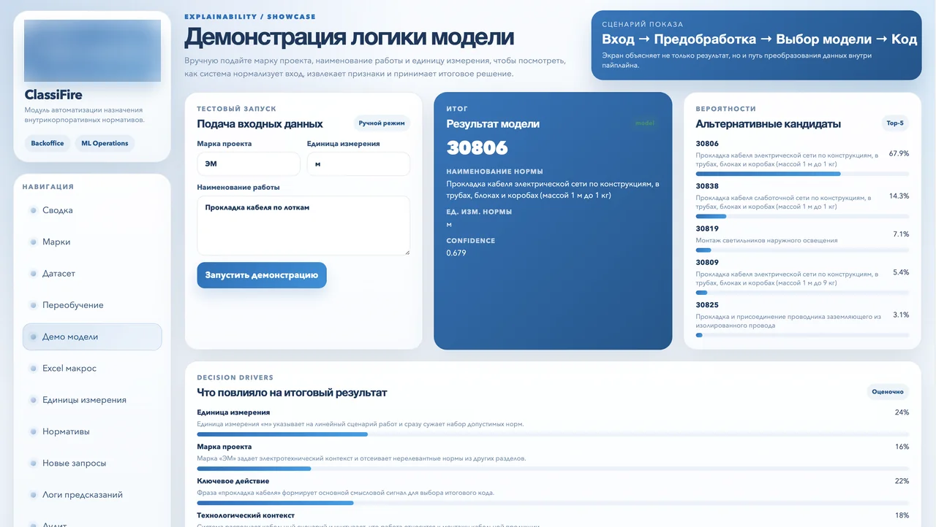936x527 pixels.
Task: Click the Подача входных данных heading
Action: point(260,124)
